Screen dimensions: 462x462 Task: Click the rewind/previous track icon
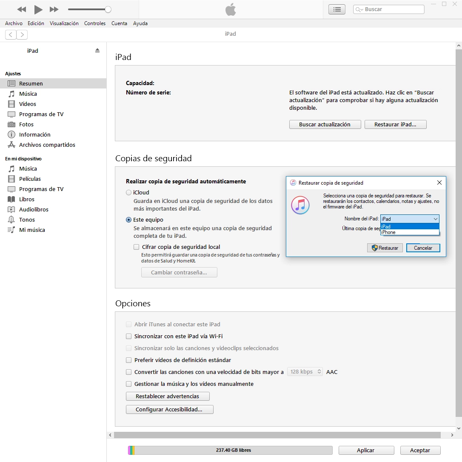(22, 9)
